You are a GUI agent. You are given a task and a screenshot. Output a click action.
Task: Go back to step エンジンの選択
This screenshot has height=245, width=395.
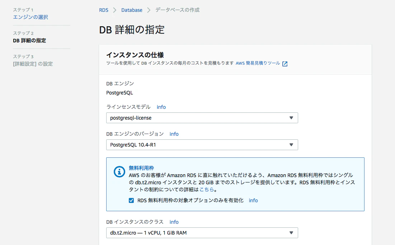(30, 17)
